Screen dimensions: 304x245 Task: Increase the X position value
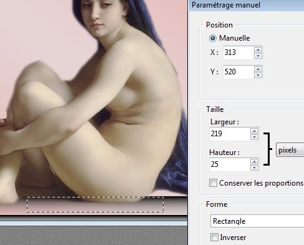[258, 49]
